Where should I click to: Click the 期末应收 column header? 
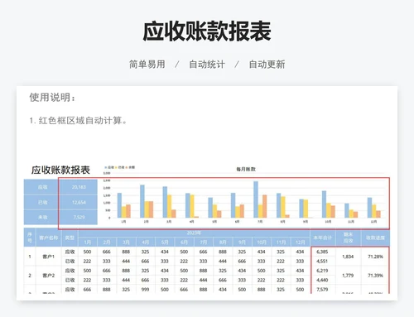349,238
